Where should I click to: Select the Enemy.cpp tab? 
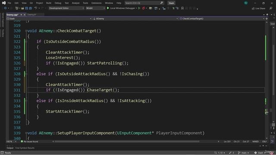point(13,15)
